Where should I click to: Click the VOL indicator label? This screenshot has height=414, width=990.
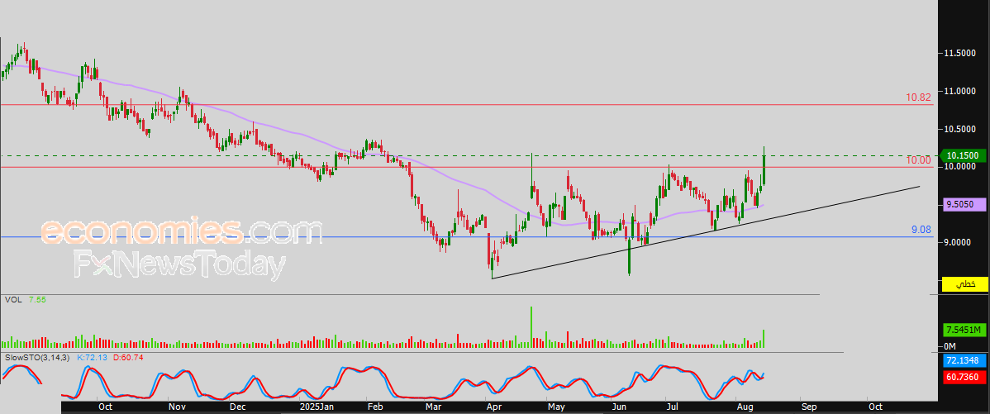point(12,300)
